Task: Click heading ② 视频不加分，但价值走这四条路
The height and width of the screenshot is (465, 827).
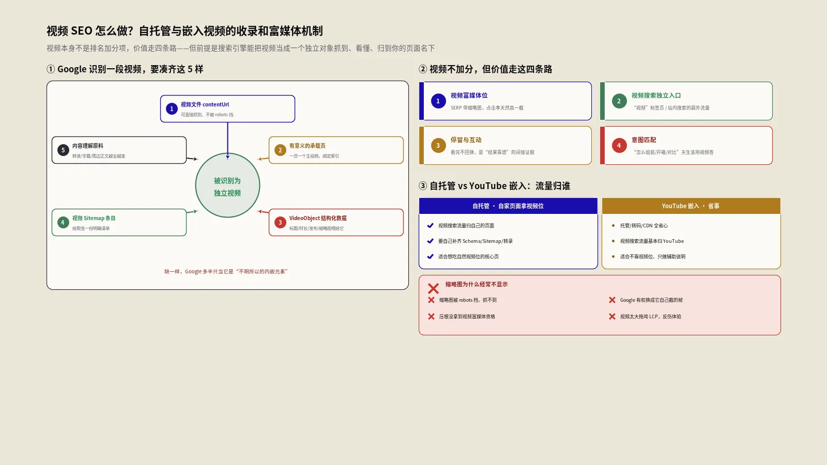Action: (485, 69)
